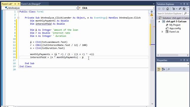The image size is (190, 107).
Task: Click 'amount of the loan comment
Action: (x=65, y=30)
